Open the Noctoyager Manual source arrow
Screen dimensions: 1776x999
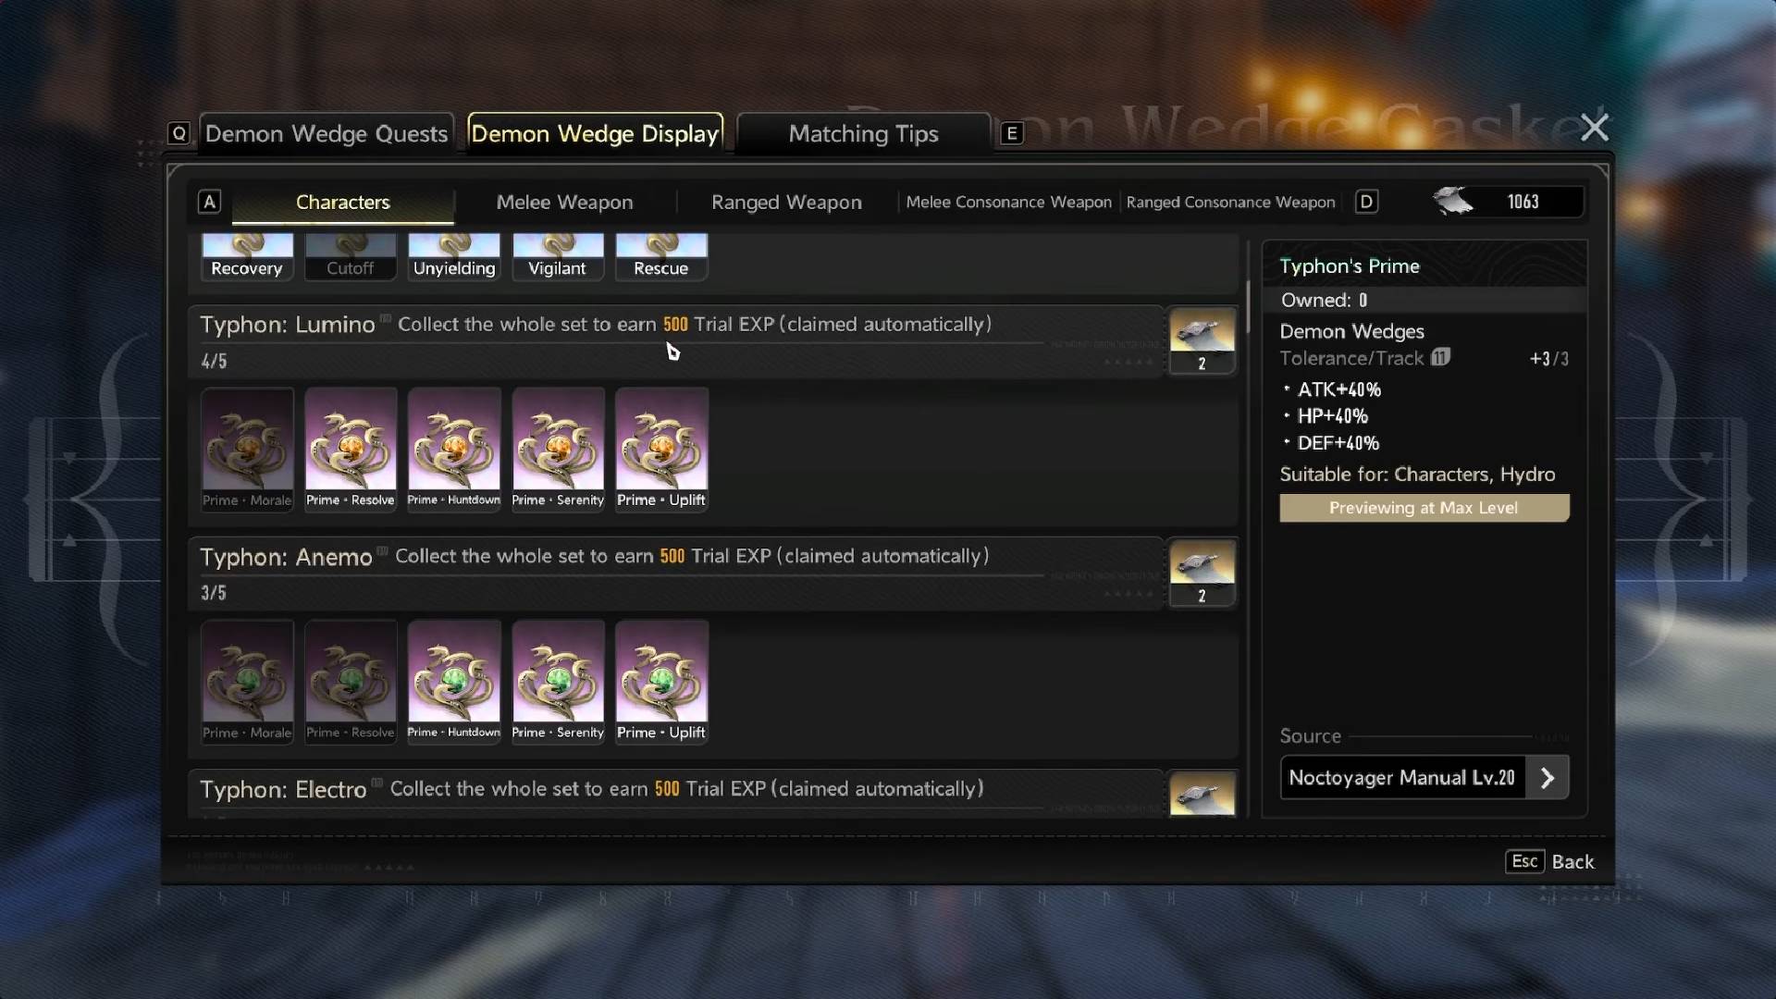pyautogui.click(x=1548, y=778)
